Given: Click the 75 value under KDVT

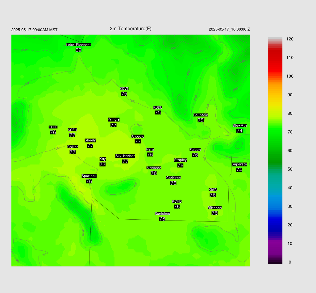Looking at the screenshot, I should [124, 94].
